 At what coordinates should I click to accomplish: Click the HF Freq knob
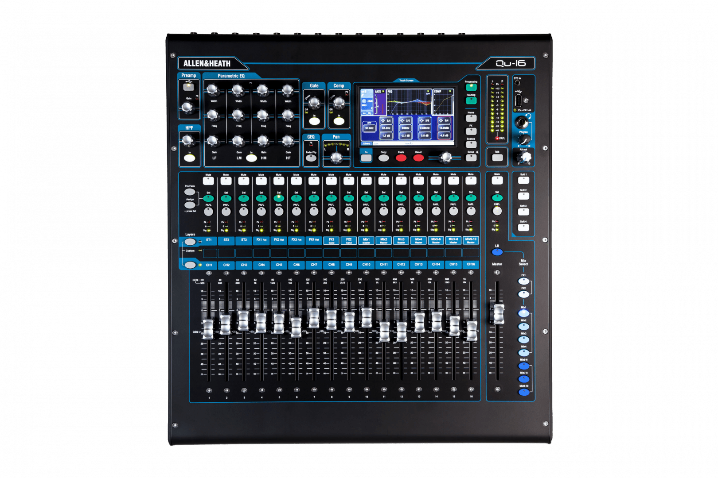point(288,116)
